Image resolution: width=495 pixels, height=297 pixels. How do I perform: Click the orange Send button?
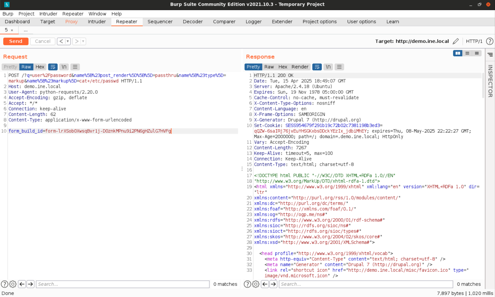click(16, 41)
